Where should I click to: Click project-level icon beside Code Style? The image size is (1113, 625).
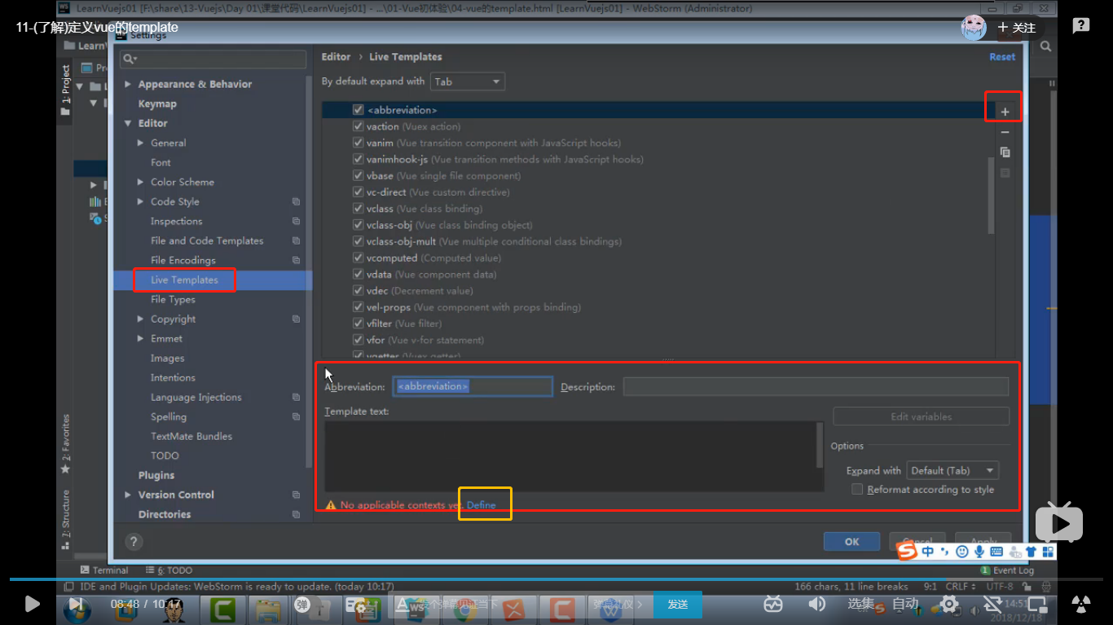click(296, 201)
